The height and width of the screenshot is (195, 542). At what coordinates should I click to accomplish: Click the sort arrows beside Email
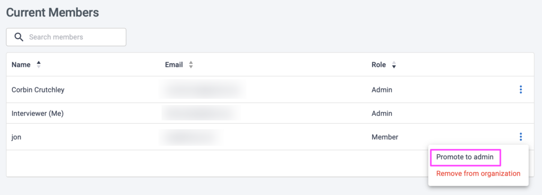(x=191, y=64)
